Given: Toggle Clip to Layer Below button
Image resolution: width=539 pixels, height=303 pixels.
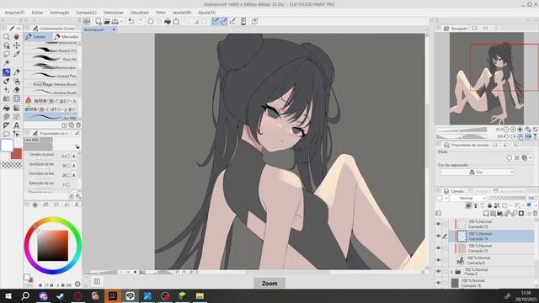Looking at the screenshot, I should [468, 205].
